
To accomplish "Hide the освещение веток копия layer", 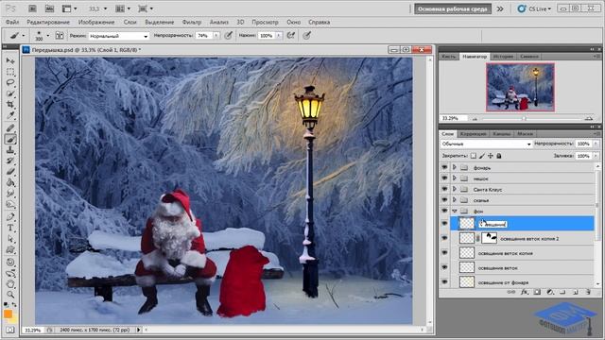I will coord(444,253).
